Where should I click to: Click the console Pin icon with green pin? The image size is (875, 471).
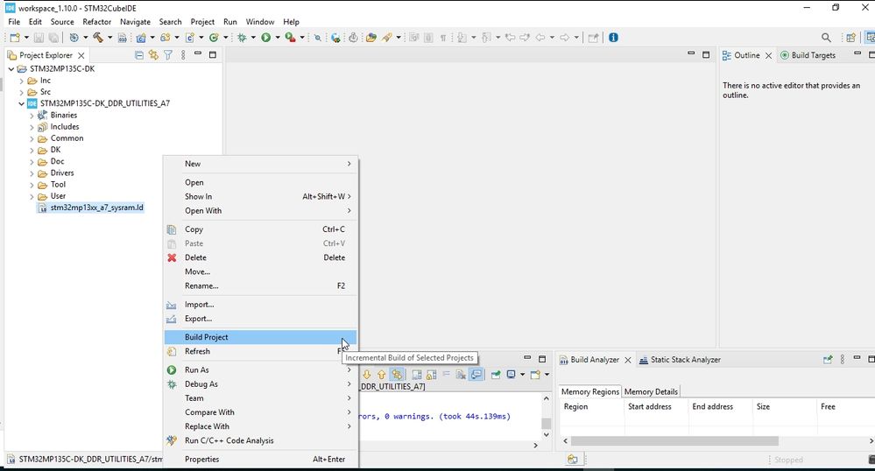pos(496,375)
